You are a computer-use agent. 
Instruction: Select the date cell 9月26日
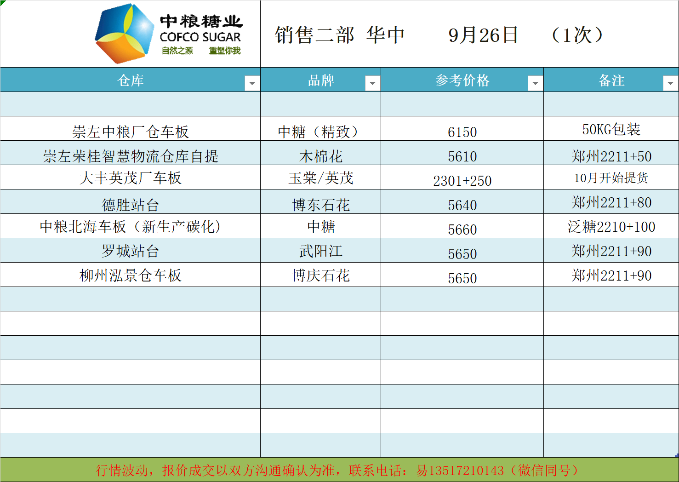(483, 35)
